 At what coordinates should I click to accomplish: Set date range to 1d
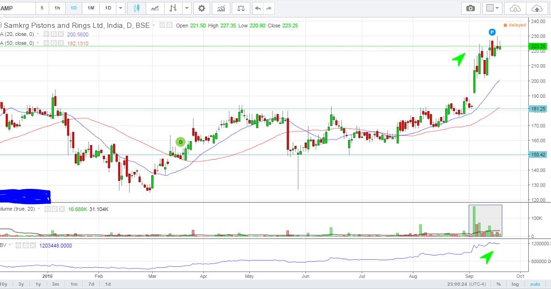pyautogui.click(x=108, y=284)
